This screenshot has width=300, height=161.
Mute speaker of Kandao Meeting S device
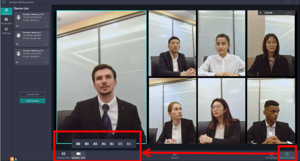pyautogui.click(x=17, y=44)
